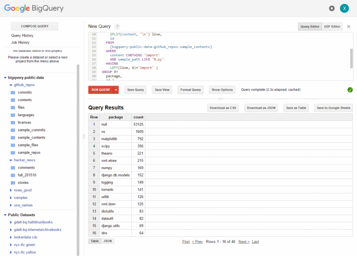Expand the noaa_gsod dataset

point(11,190)
